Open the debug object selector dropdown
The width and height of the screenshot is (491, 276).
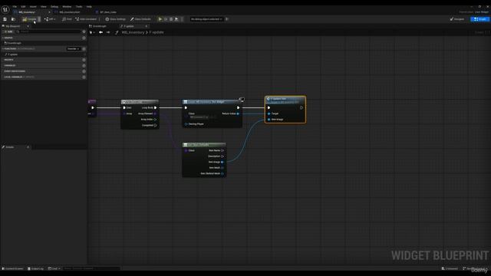(206, 19)
